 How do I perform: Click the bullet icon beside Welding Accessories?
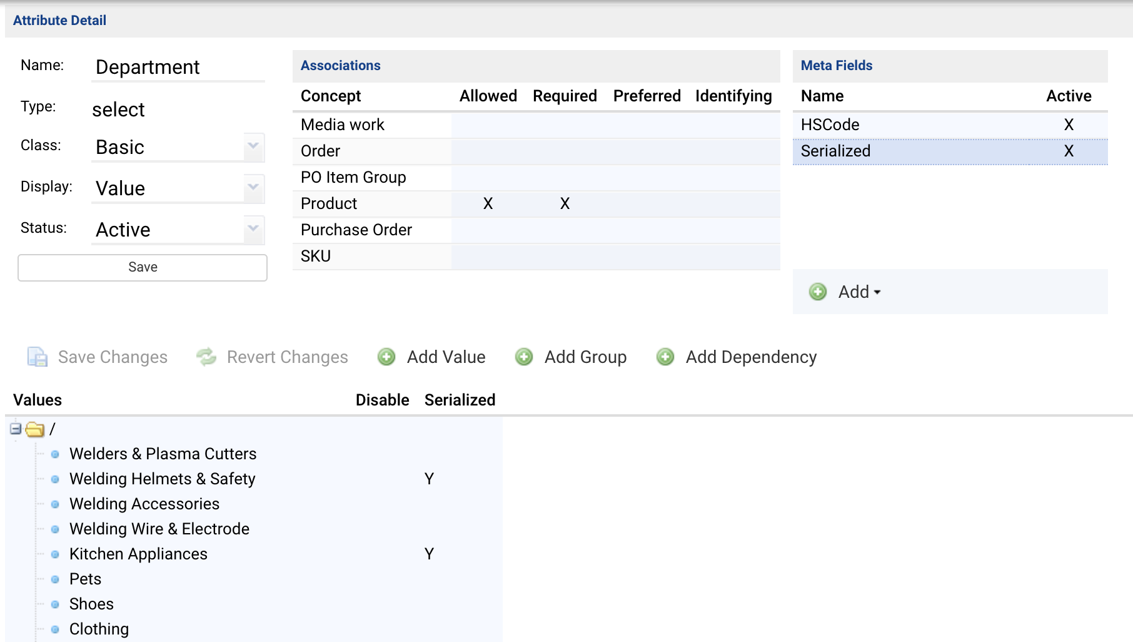(55, 504)
